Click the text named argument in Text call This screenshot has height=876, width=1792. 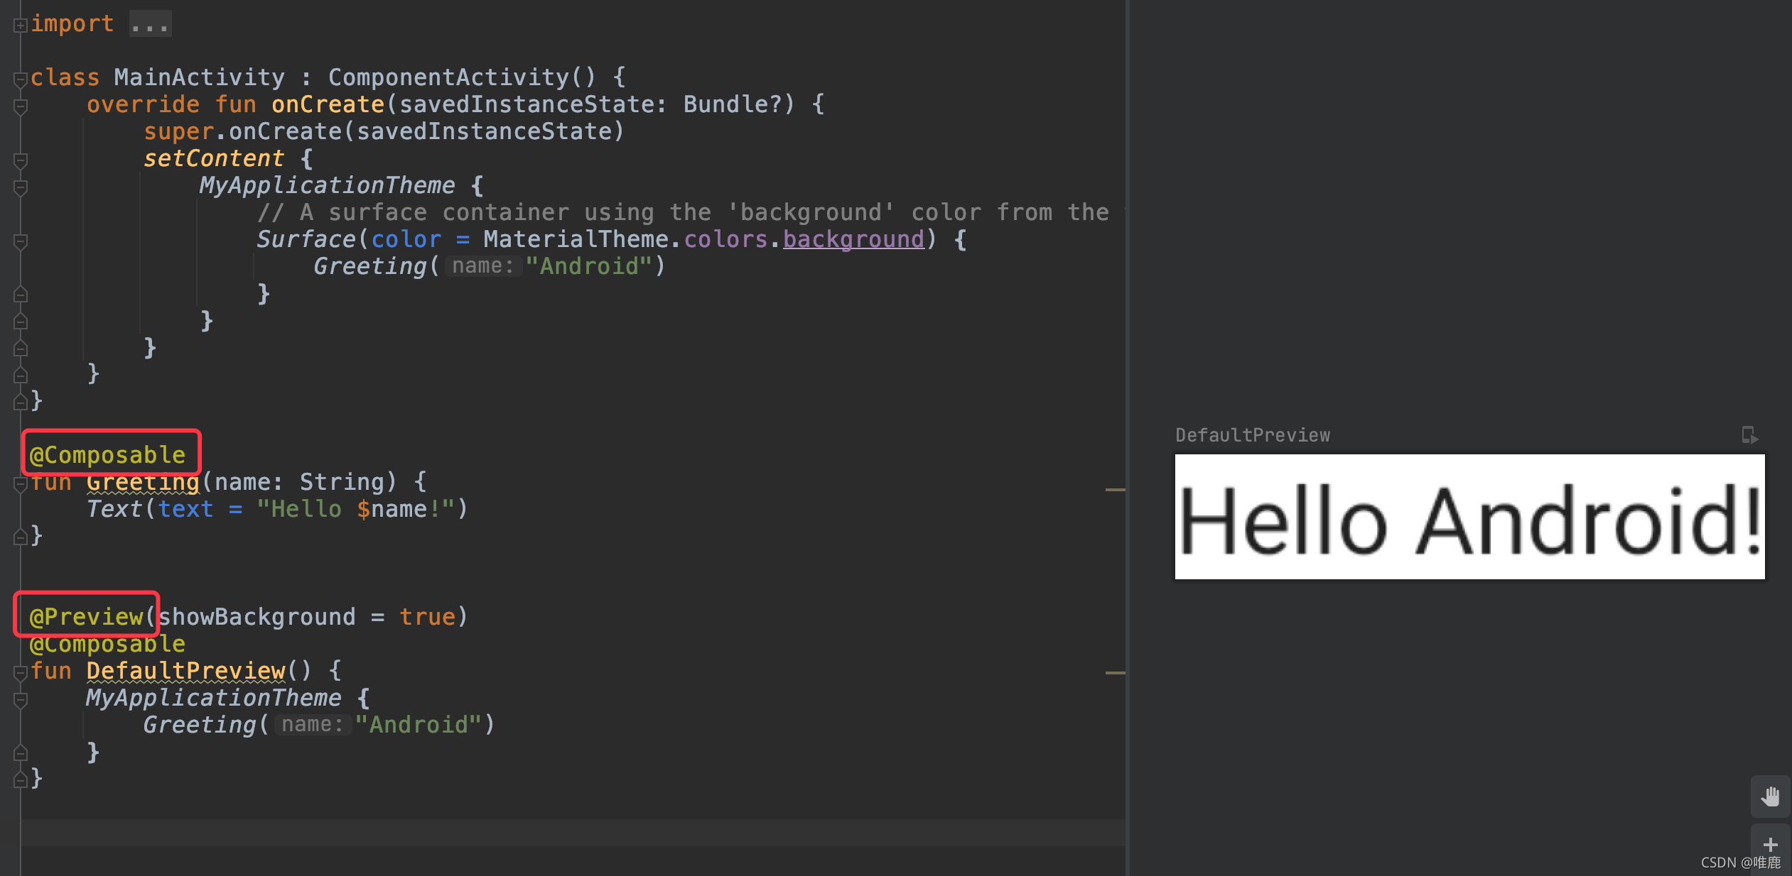pos(185,509)
